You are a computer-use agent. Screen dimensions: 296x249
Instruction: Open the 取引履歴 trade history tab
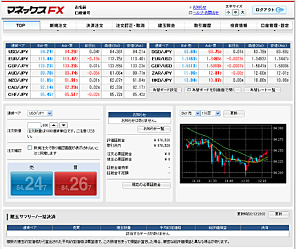tap(202, 25)
